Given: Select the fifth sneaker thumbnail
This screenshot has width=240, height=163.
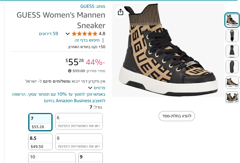Looking at the screenshot, I should click(232, 82).
